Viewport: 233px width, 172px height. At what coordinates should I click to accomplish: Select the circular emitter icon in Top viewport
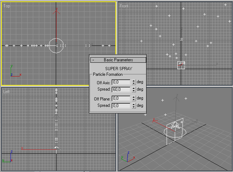click(x=56, y=45)
